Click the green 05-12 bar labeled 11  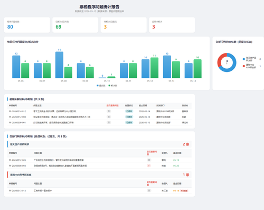(x=154, y=68)
